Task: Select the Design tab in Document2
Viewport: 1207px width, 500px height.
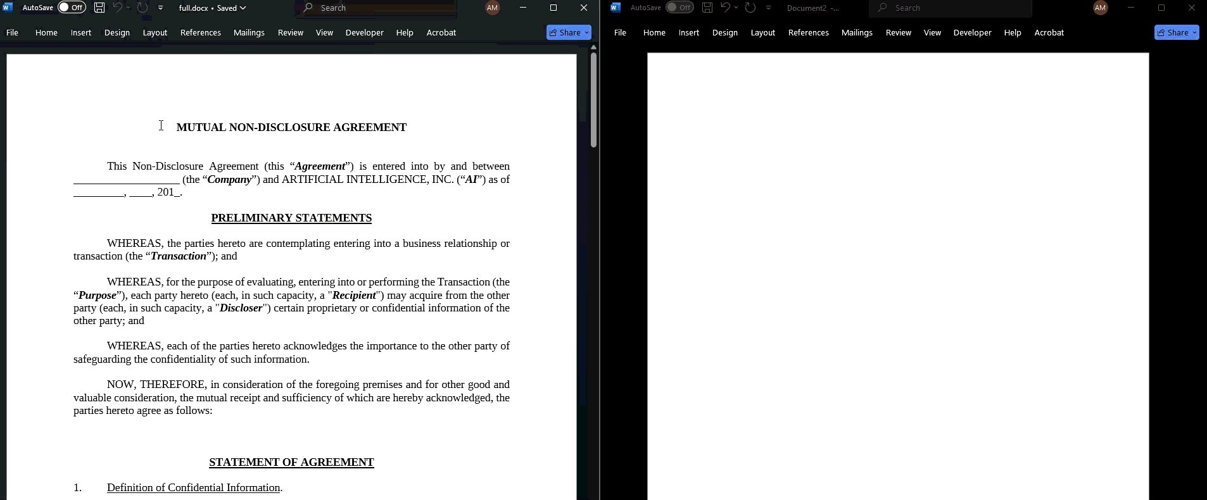Action: 725,32
